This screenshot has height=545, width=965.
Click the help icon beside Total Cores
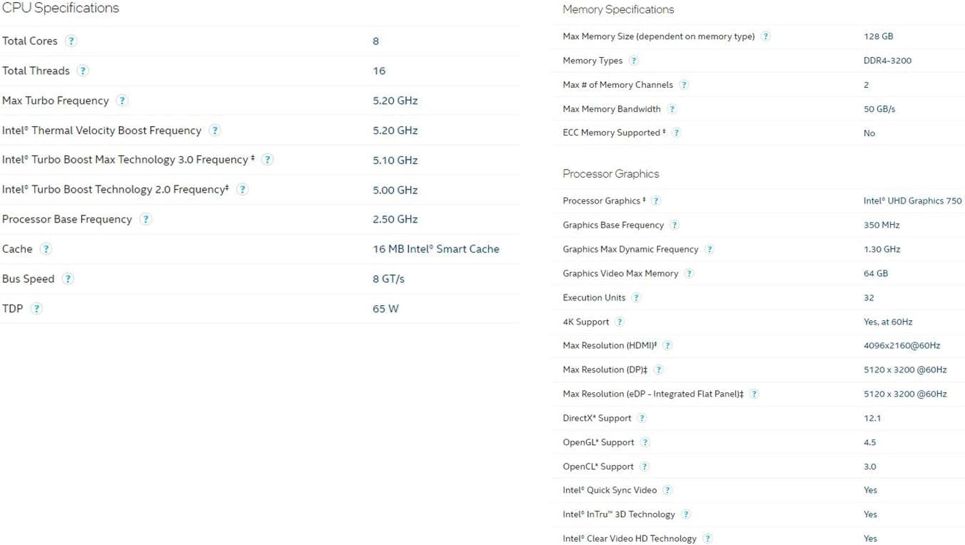click(71, 41)
